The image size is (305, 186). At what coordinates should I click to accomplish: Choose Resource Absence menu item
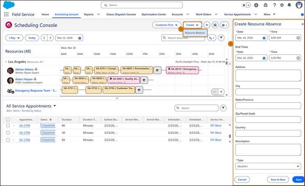195,33
